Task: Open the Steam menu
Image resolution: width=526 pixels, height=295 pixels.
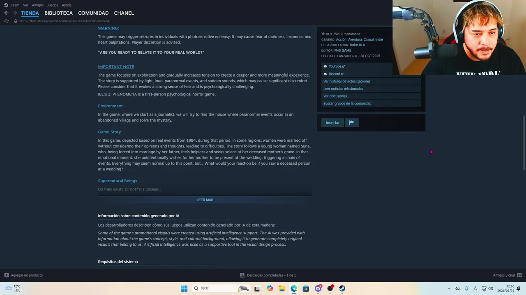Action: point(14,5)
